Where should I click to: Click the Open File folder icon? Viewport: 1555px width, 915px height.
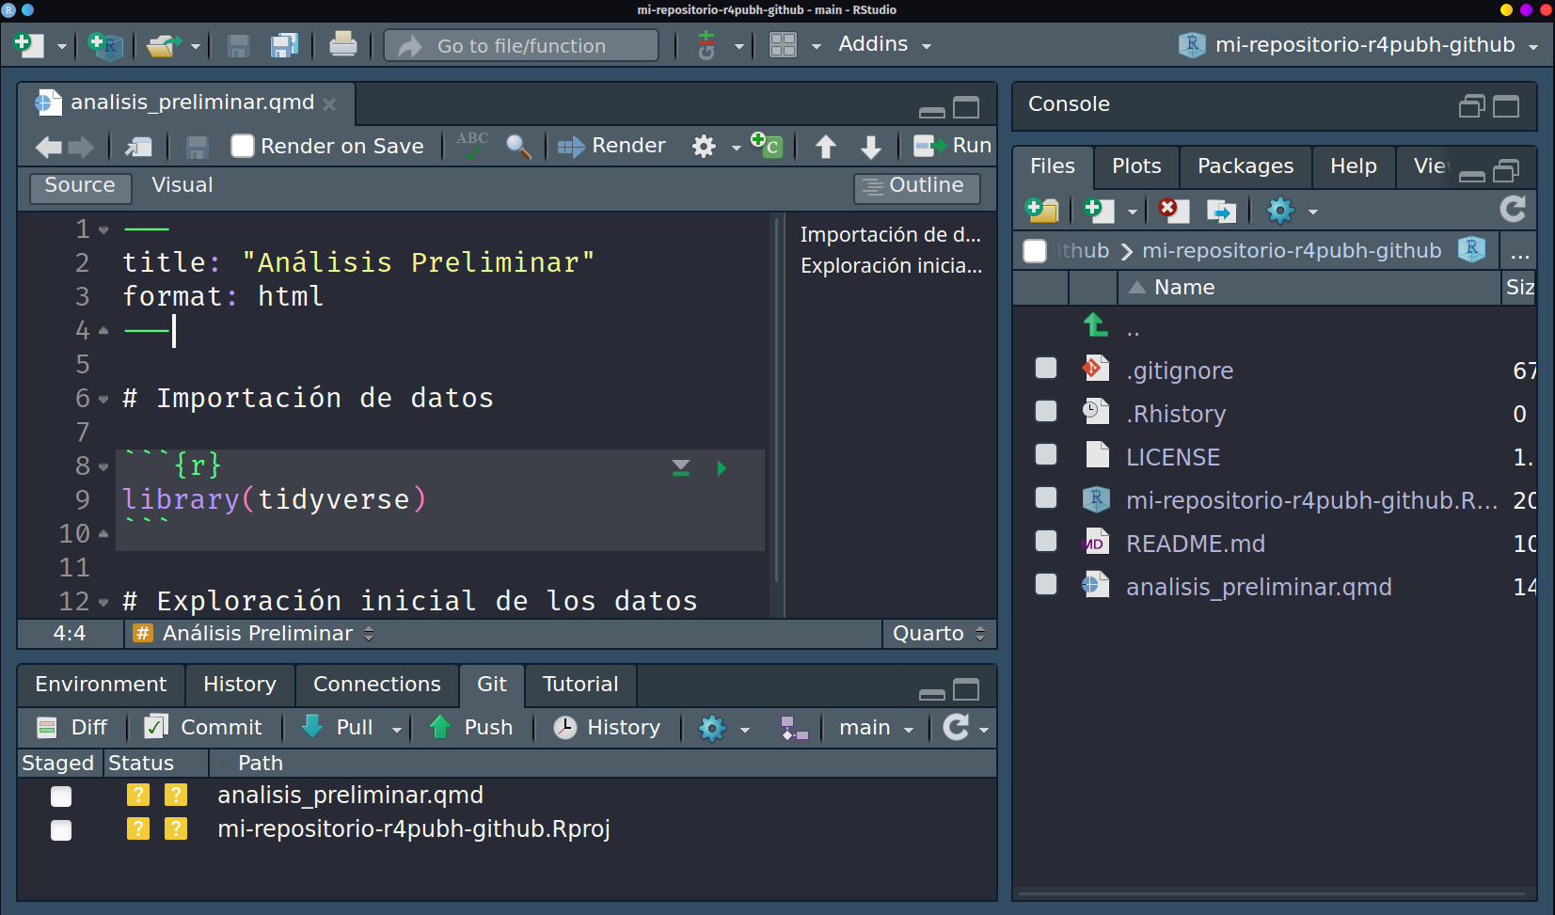coord(164,44)
